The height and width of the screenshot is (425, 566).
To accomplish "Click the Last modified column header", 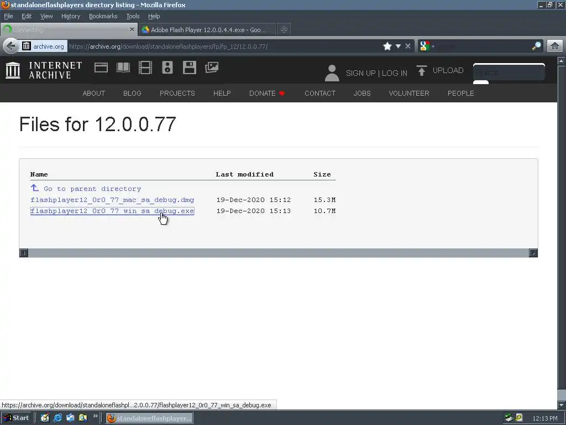I will pyautogui.click(x=245, y=174).
